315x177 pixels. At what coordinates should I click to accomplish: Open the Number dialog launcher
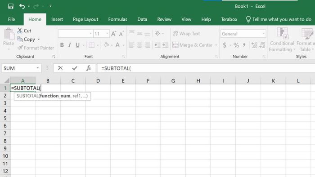point(264,57)
